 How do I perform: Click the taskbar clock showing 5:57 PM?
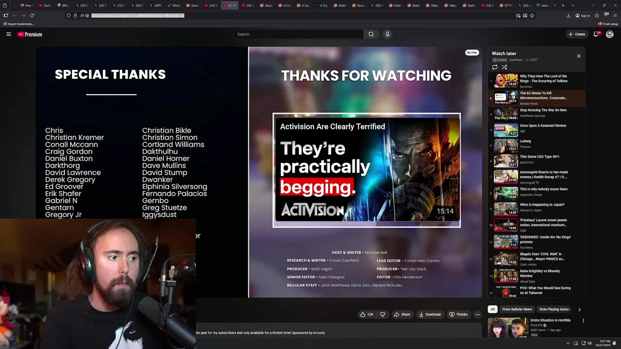point(604,343)
